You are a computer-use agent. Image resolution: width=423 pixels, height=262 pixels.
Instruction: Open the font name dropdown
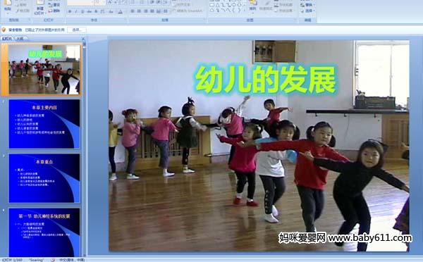[80, 2]
